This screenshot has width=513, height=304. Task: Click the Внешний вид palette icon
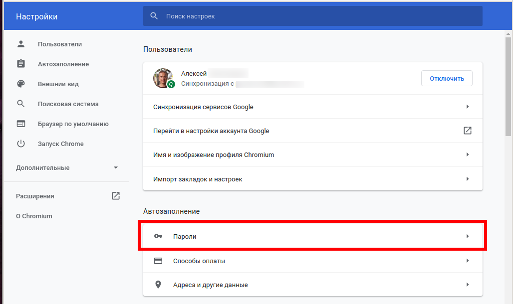point(21,84)
